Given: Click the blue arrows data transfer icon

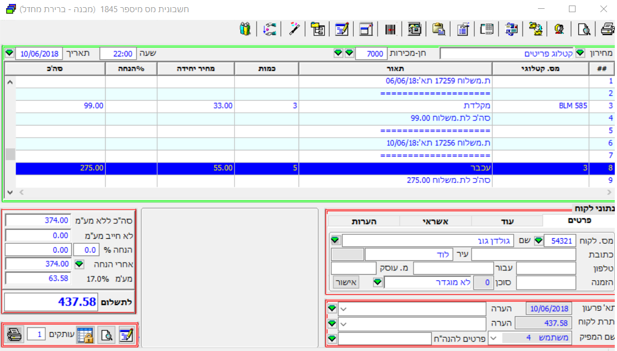Looking at the screenshot, I should [x=511, y=29].
